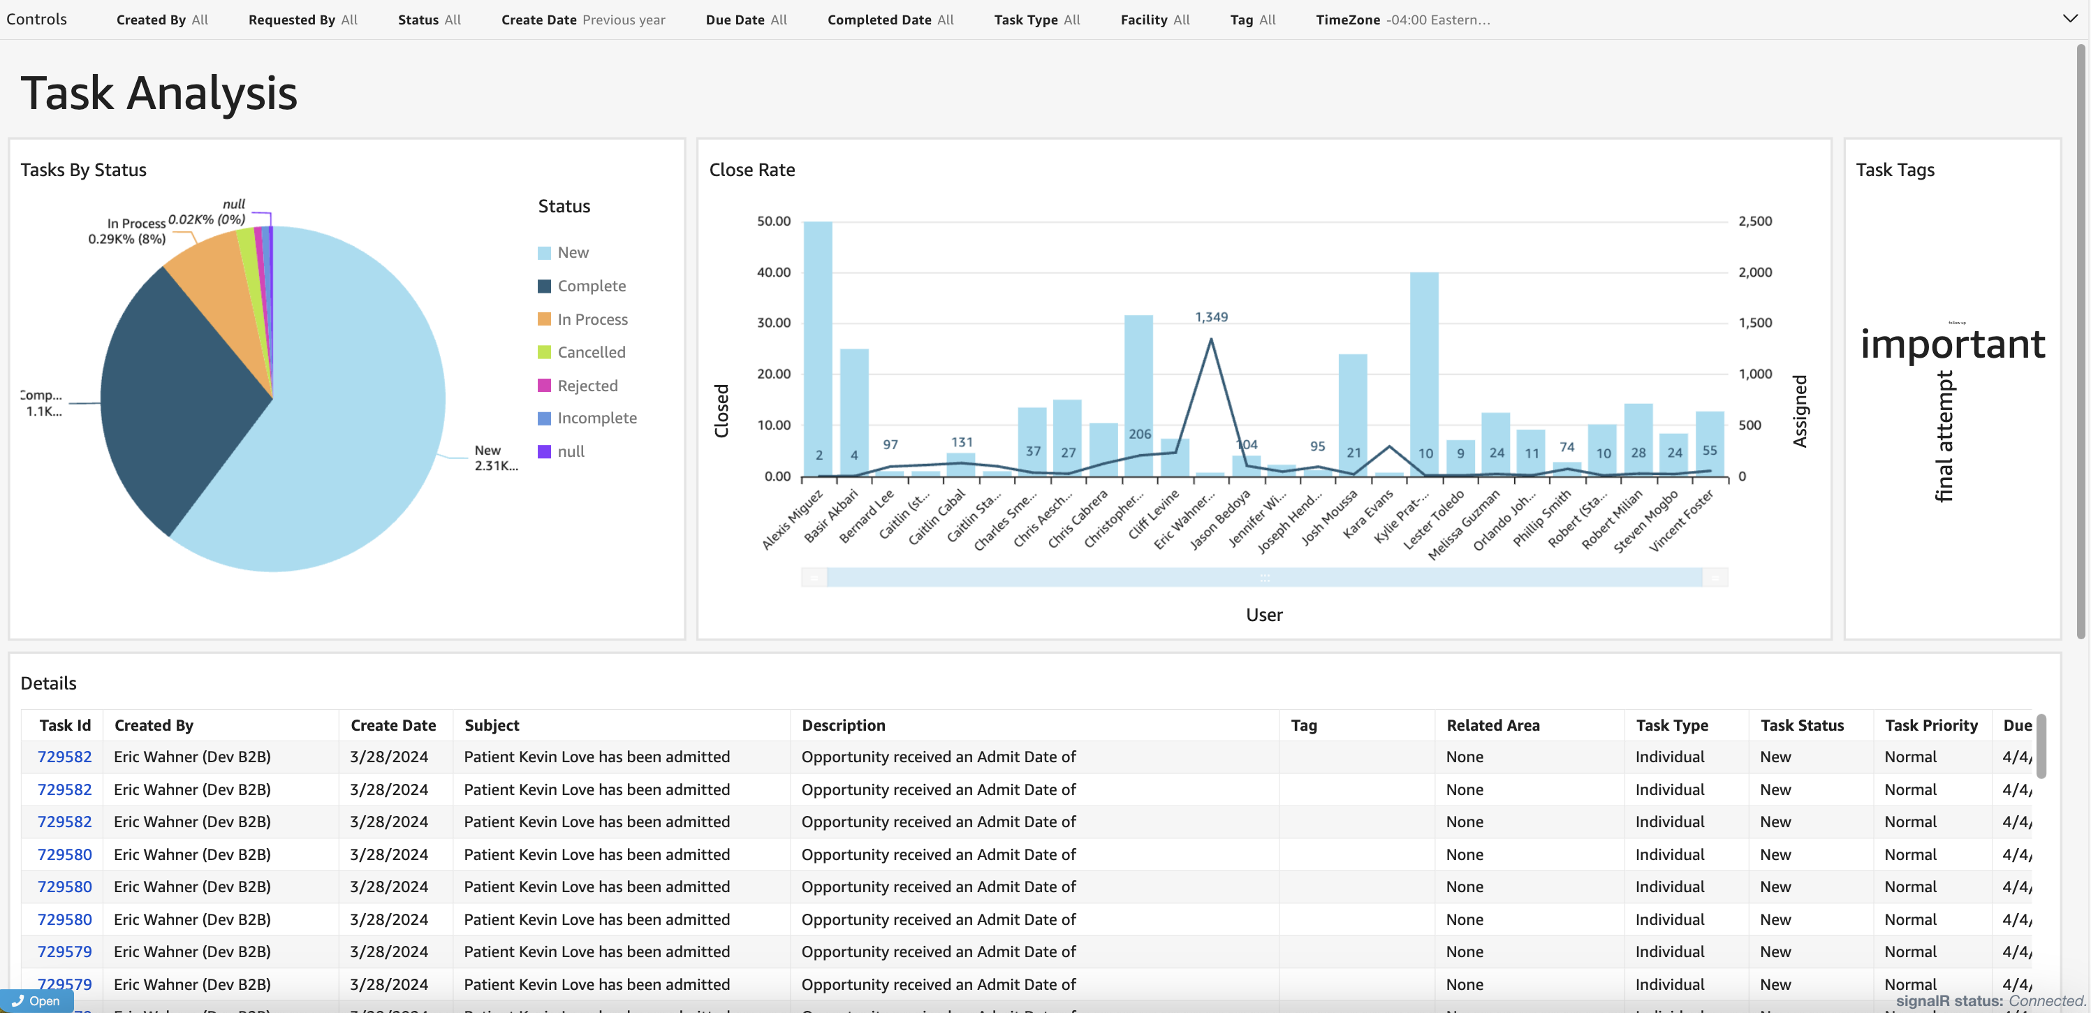Viewport: 2091px width, 1013px height.
Task: Click the In Process legend color square
Action: coord(545,320)
